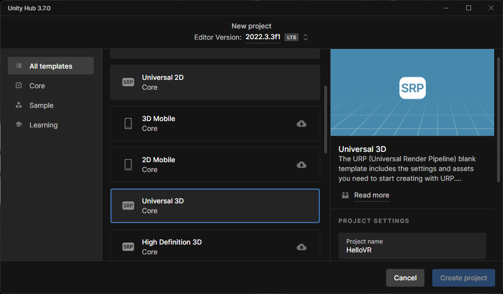Screen dimensions: 503x294
Task: Click the cloud download icon for 2D Mobile
Action: tap(301, 165)
